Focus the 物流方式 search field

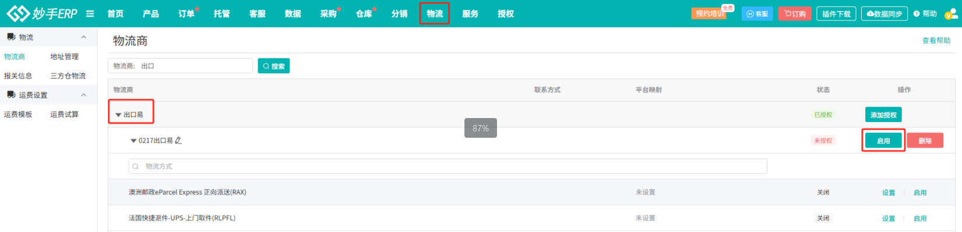[447, 166]
